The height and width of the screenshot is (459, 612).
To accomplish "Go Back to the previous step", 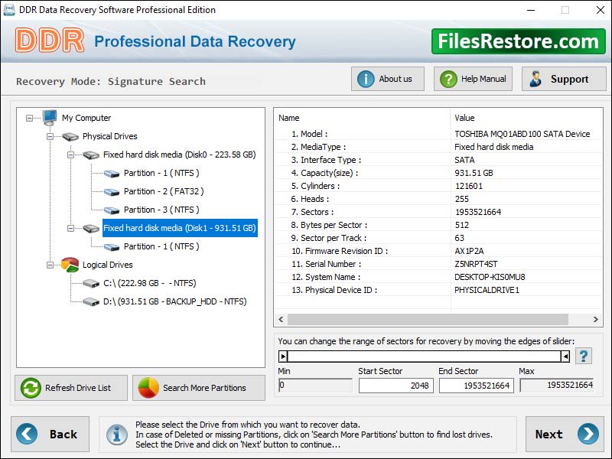I will pos(47,434).
